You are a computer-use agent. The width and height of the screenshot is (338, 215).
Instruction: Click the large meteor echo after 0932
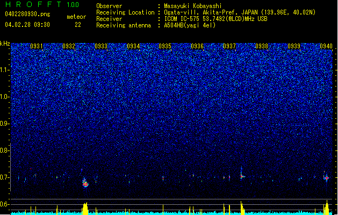85,183
